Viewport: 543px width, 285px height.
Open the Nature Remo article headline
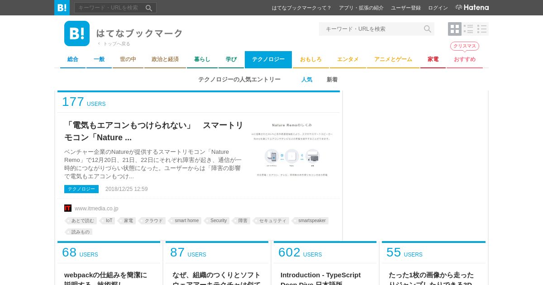tap(154, 131)
